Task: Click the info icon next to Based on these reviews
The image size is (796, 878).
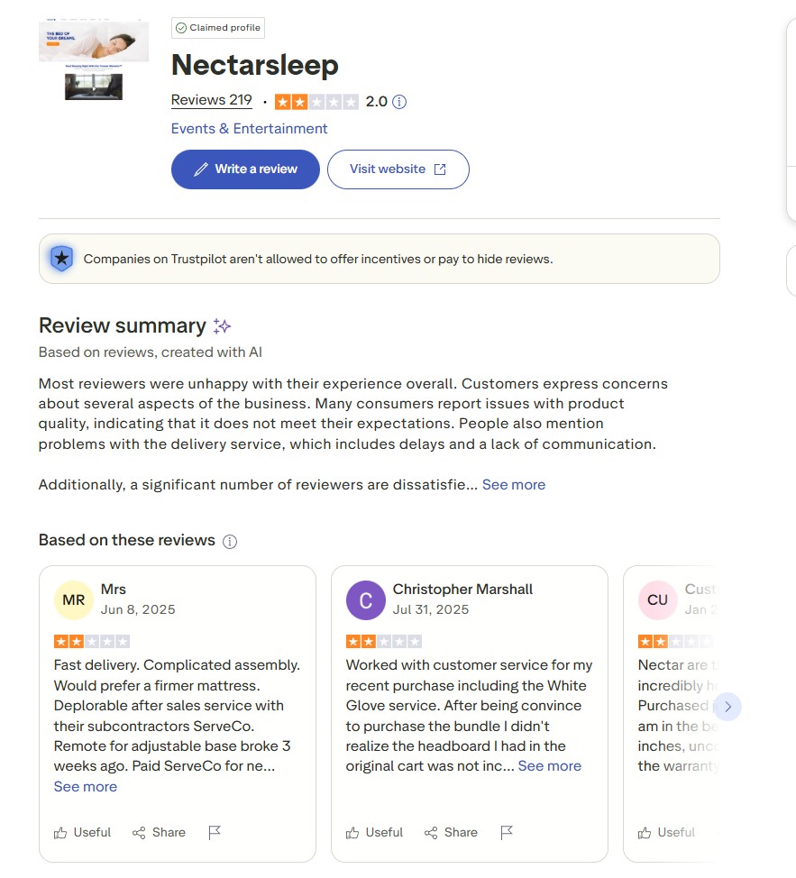Action: click(x=230, y=542)
